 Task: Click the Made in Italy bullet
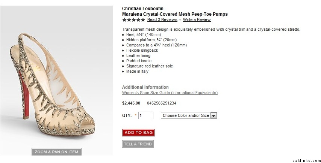coord(137,71)
